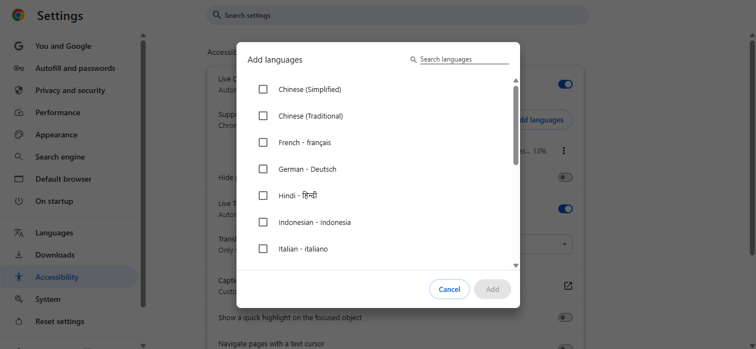756x349 pixels.
Task: Go to Privacy and security
Action: click(x=69, y=90)
